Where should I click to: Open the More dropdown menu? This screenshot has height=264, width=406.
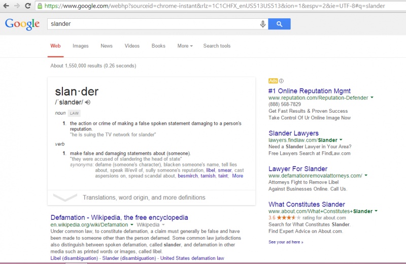click(x=185, y=46)
